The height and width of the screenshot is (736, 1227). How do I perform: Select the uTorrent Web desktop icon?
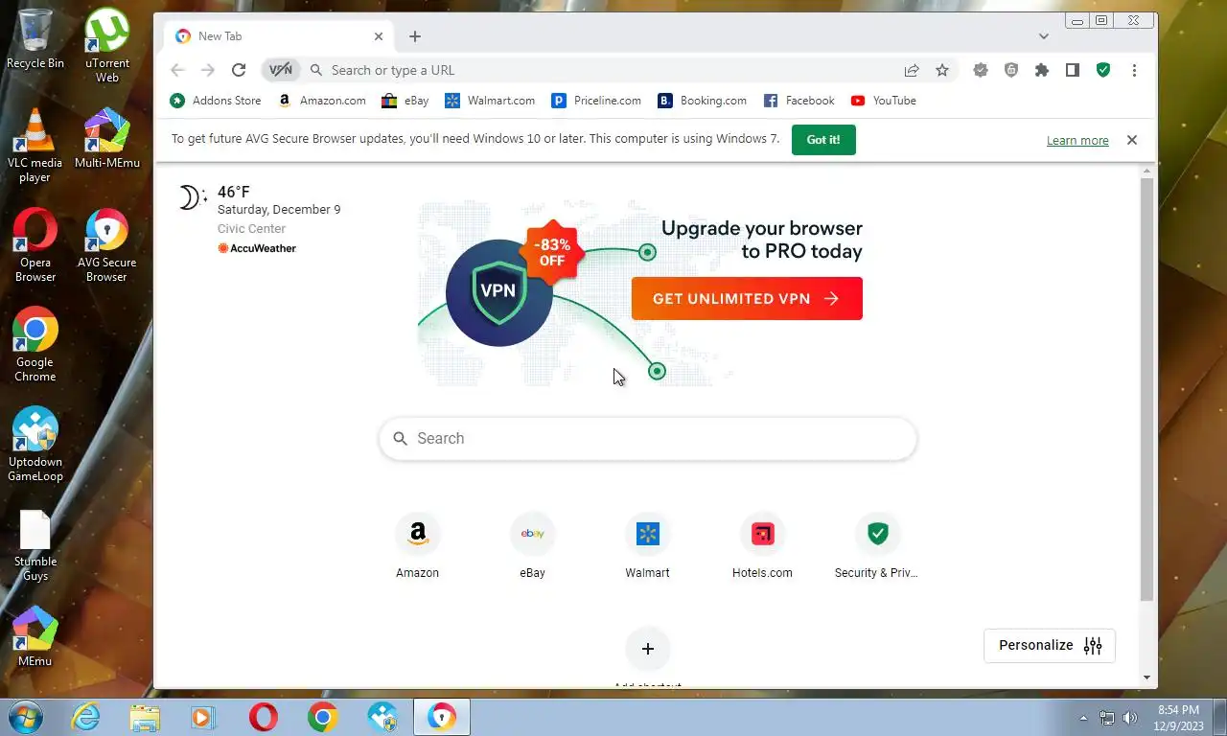(107, 46)
